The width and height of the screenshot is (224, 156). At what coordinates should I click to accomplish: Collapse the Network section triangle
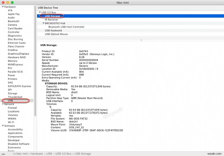(x=3, y=104)
